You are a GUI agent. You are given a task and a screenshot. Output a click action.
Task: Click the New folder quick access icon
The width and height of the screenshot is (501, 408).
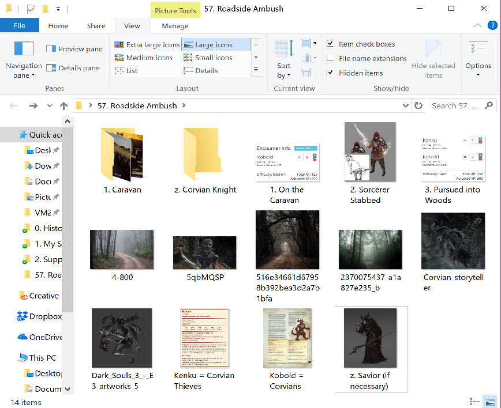(45, 9)
